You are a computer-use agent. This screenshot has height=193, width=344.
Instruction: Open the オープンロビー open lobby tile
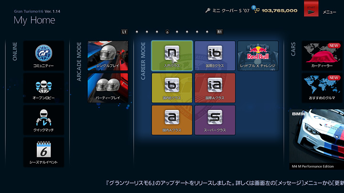click(x=43, y=88)
